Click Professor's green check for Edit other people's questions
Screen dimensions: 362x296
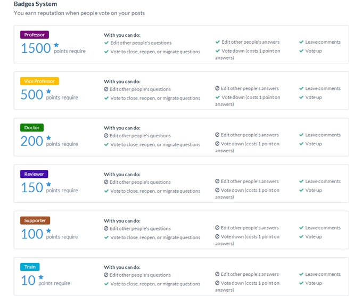click(x=106, y=43)
